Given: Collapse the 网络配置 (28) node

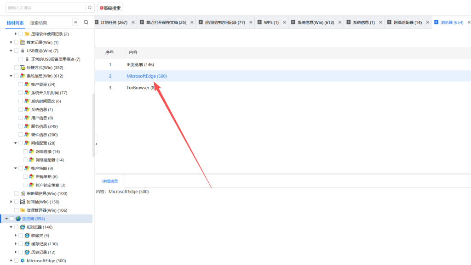Looking at the screenshot, I should [x=15, y=143].
